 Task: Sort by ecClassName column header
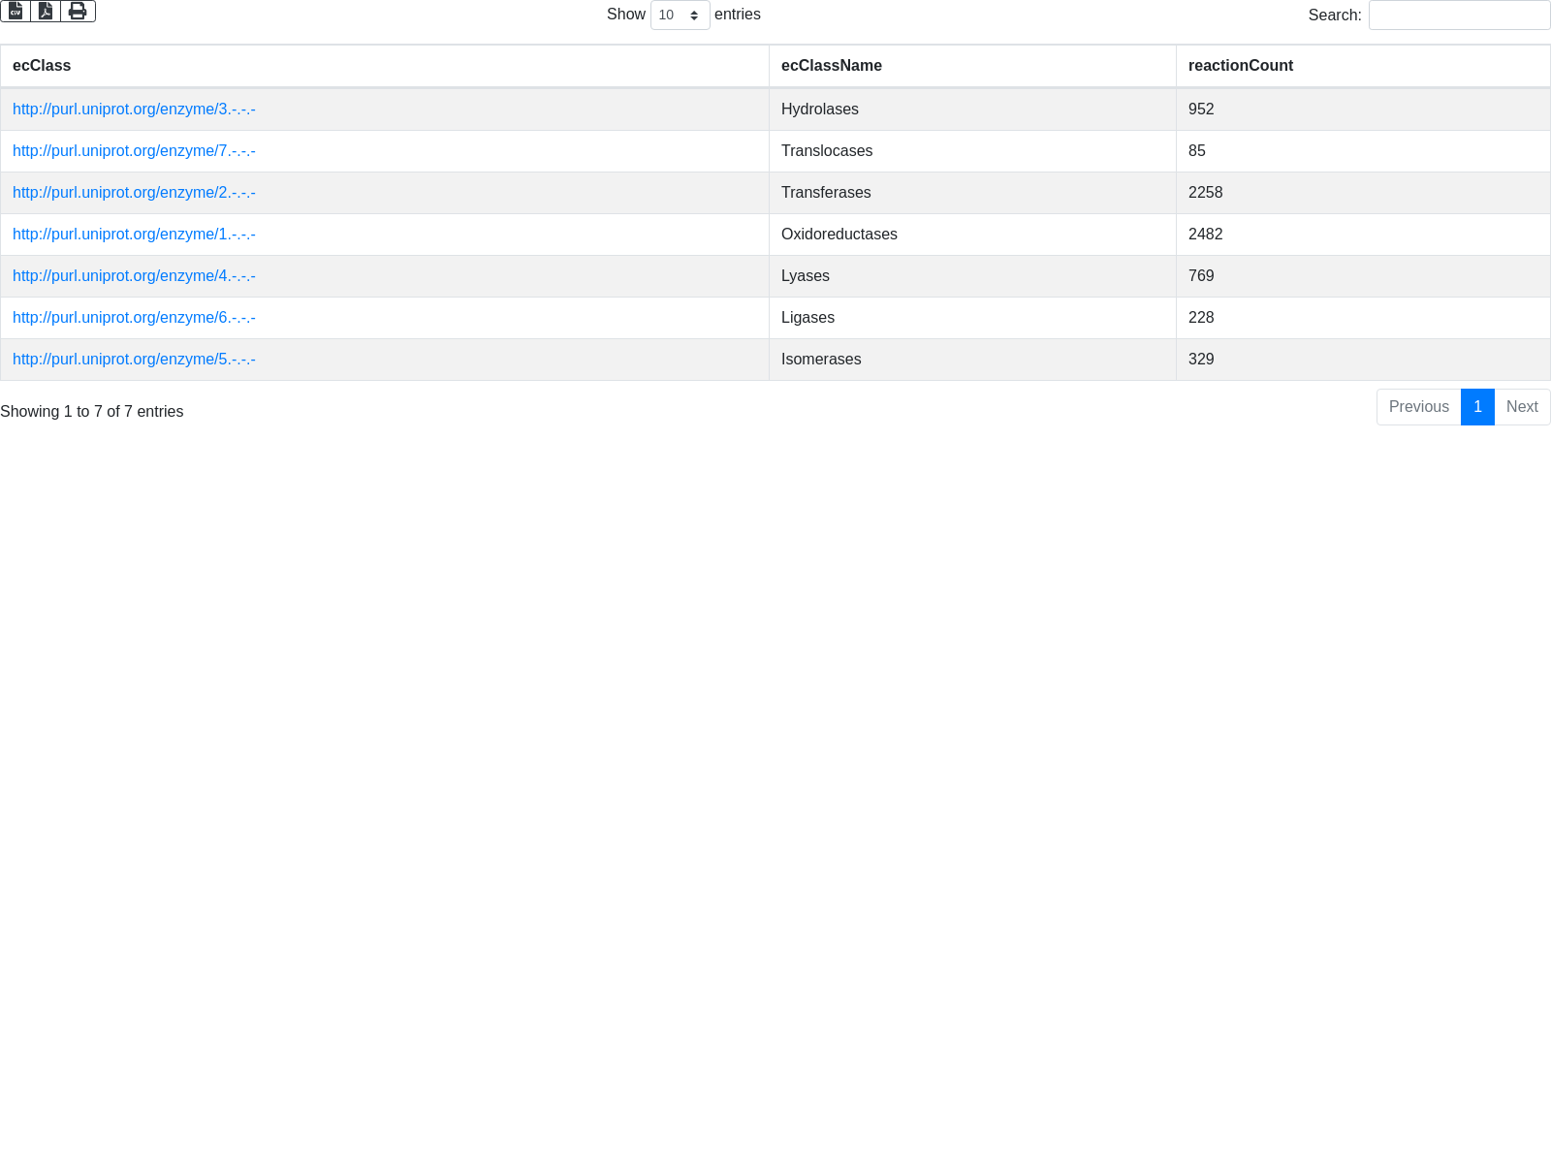point(831,66)
